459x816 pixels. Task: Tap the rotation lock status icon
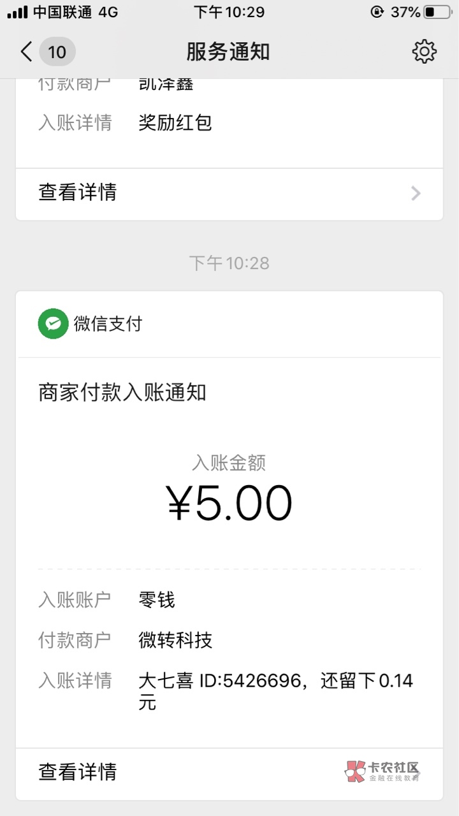(377, 12)
